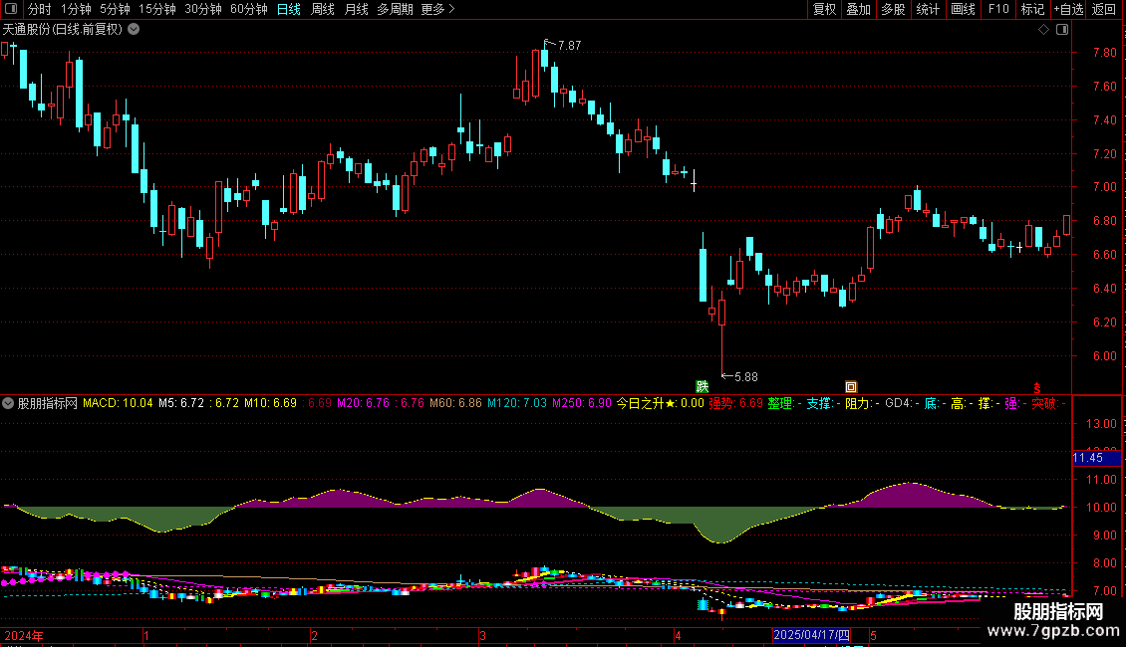Open the 多股 multi-stock view
Screen dimensions: 1126x647
click(x=894, y=9)
